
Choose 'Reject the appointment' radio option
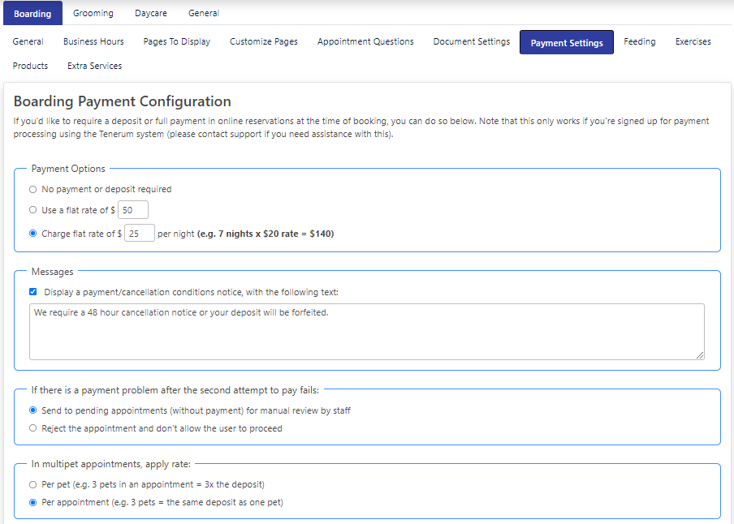click(33, 428)
